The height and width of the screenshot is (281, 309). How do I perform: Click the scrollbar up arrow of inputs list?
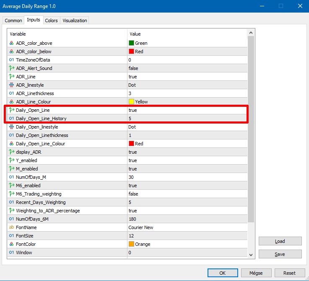click(251, 33)
